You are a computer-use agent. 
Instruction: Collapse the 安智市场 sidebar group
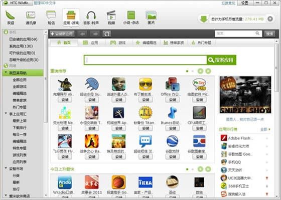[6, 168]
